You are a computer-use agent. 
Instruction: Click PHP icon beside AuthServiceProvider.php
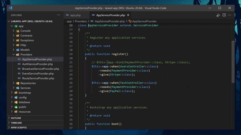point(19,64)
